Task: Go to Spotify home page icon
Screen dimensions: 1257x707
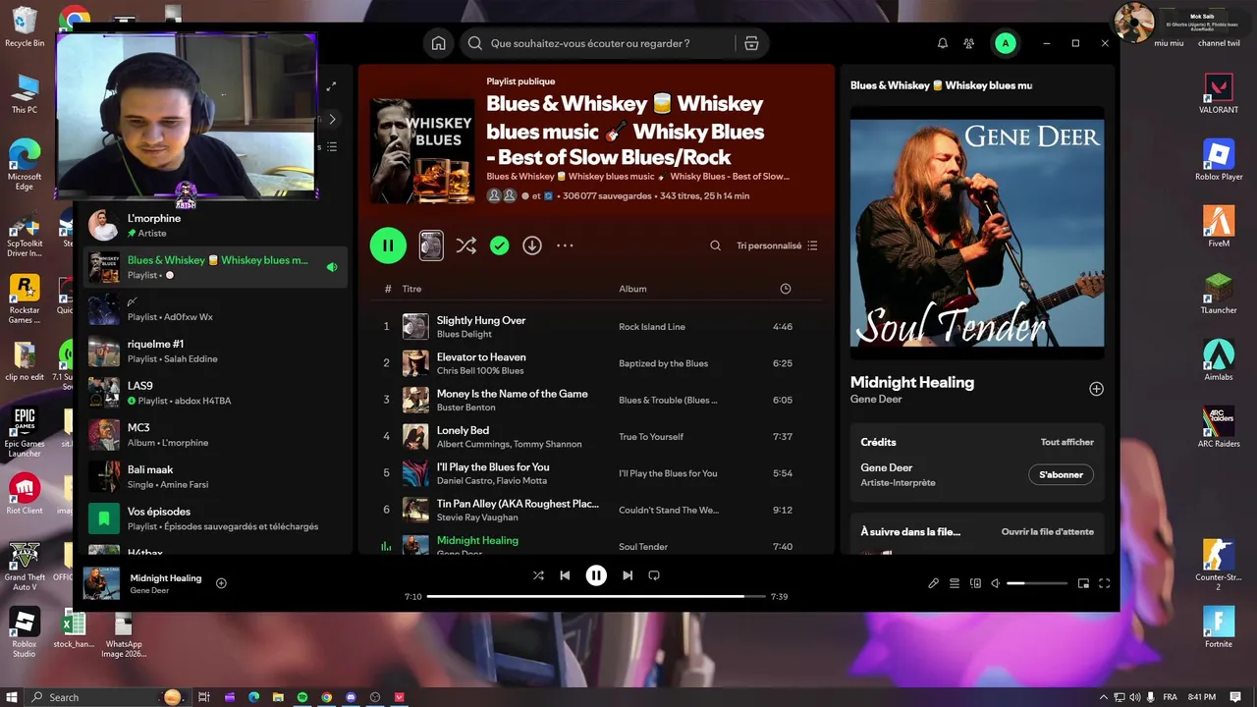Action: 438,43
